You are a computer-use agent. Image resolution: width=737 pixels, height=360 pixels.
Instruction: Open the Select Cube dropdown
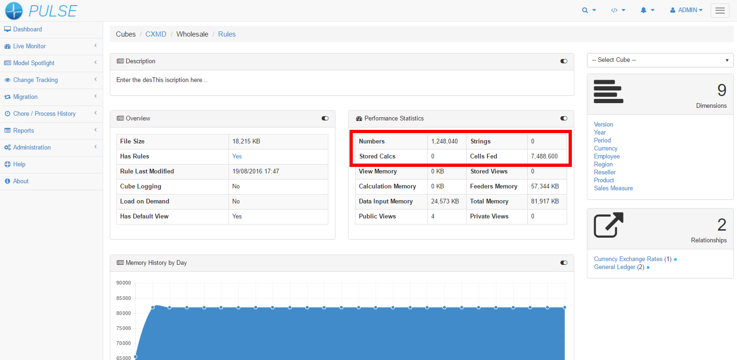point(660,60)
